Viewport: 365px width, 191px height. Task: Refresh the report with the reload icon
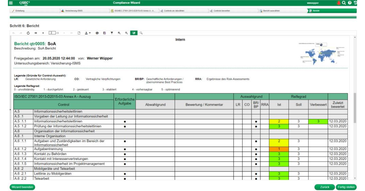coord(28,33)
